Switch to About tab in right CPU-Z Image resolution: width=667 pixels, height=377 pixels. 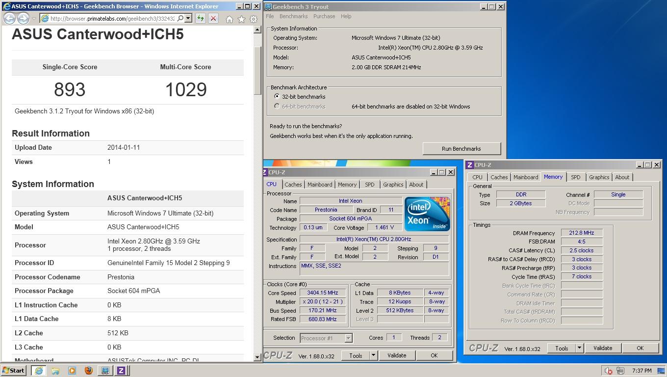click(x=622, y=177)
